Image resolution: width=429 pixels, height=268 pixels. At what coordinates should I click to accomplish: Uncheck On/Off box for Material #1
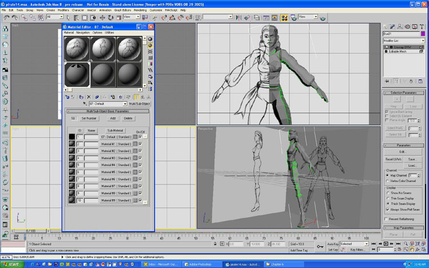pyautogui.click(x=140, y=144)
